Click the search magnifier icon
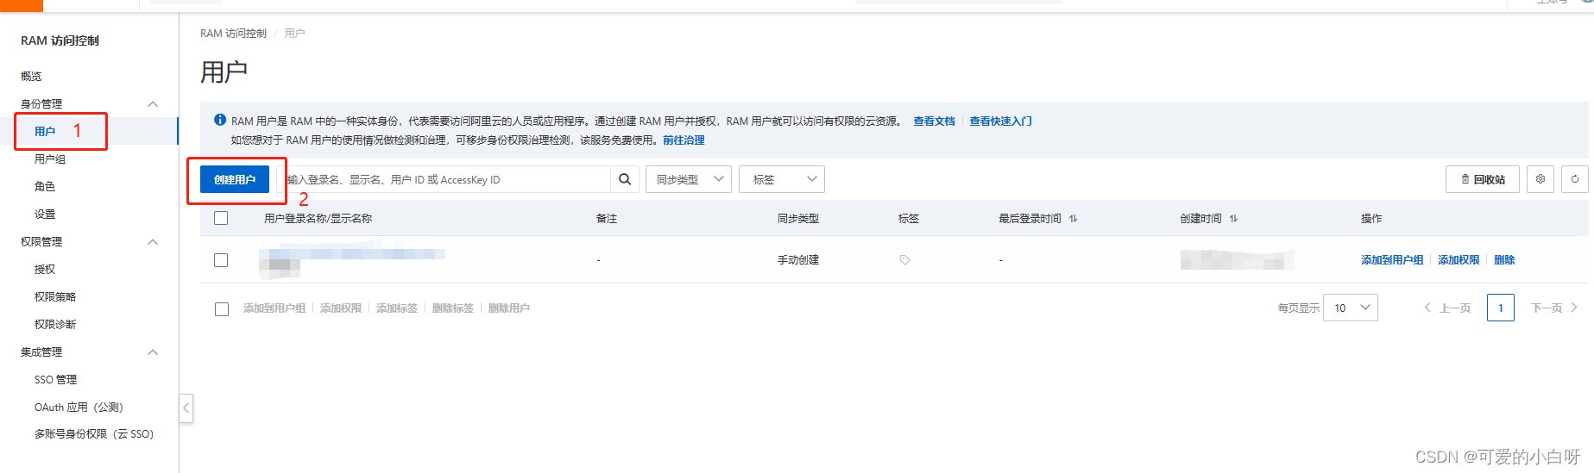 (x=625, y=179)
